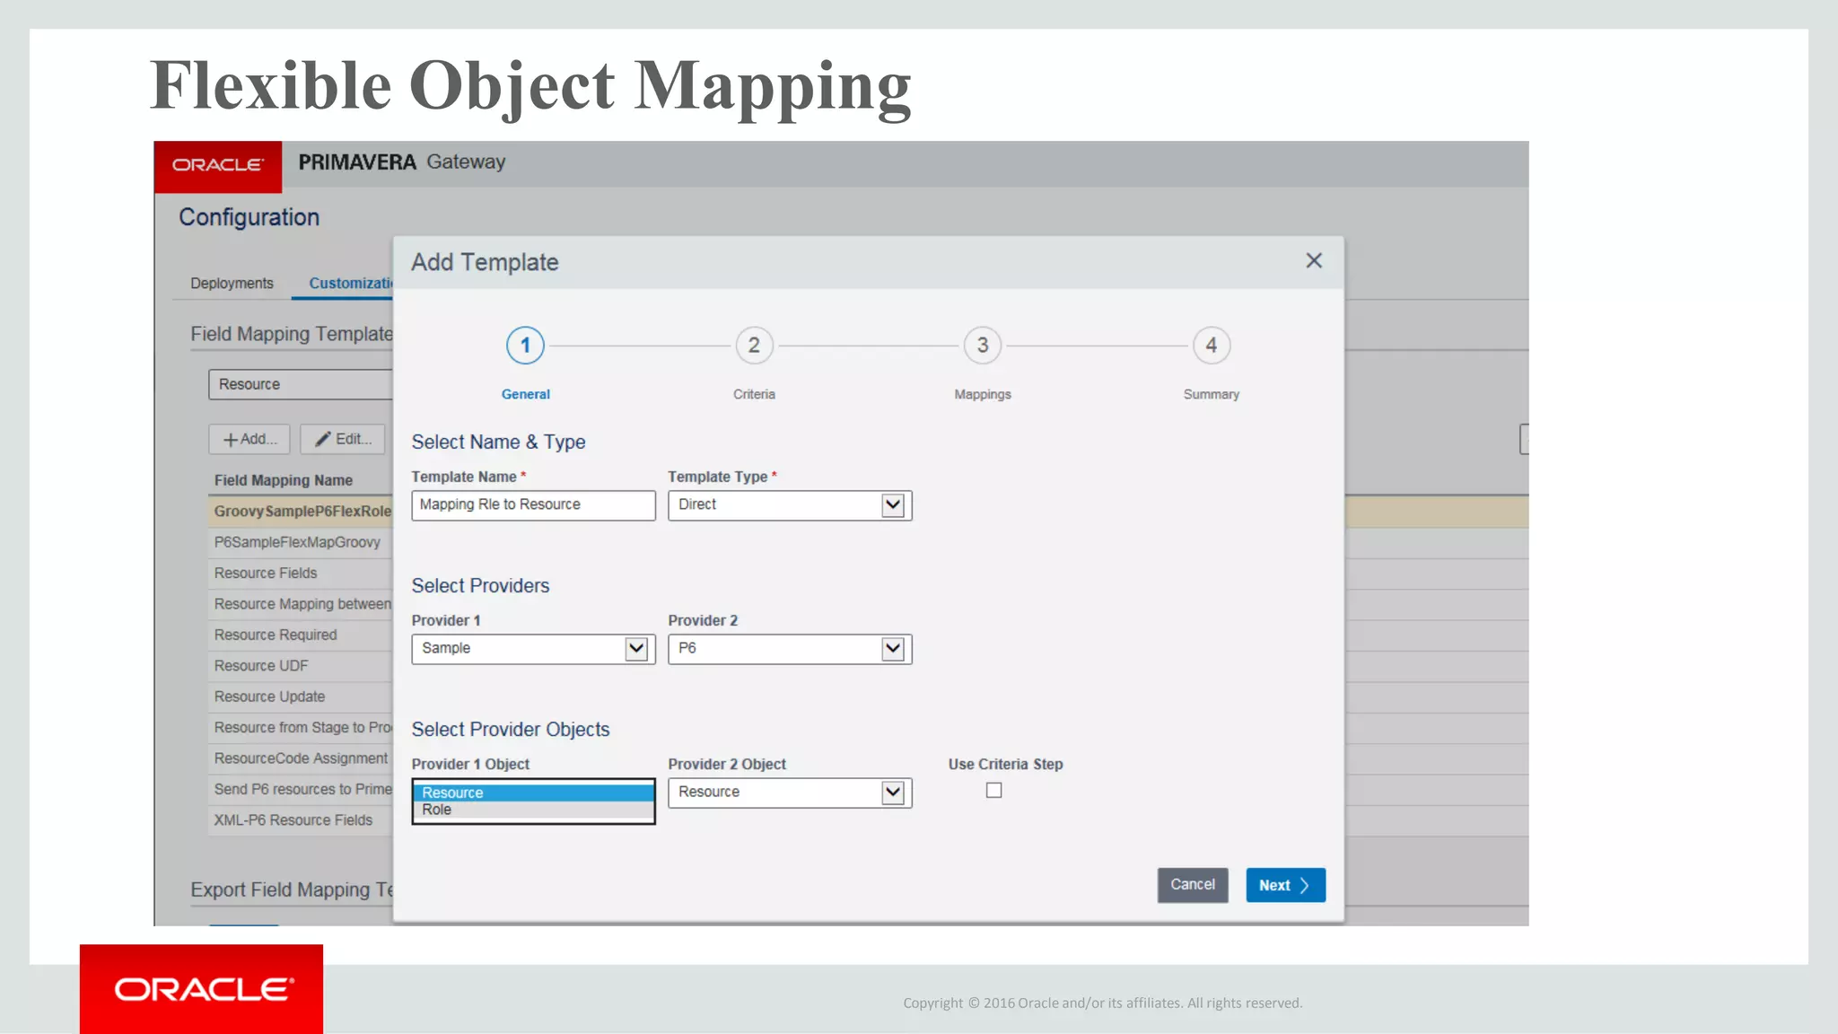Click step 2 Criteria circle
The image size is (1838, 1034).
tap(754, 346)
